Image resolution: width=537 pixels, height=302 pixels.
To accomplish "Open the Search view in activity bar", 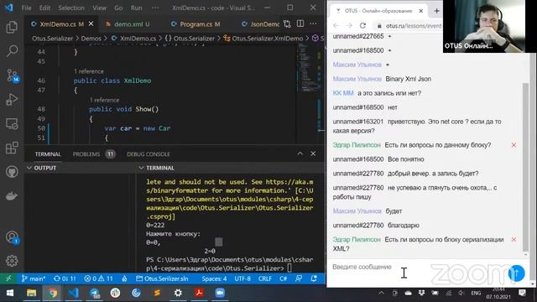I will coord(12,51).
